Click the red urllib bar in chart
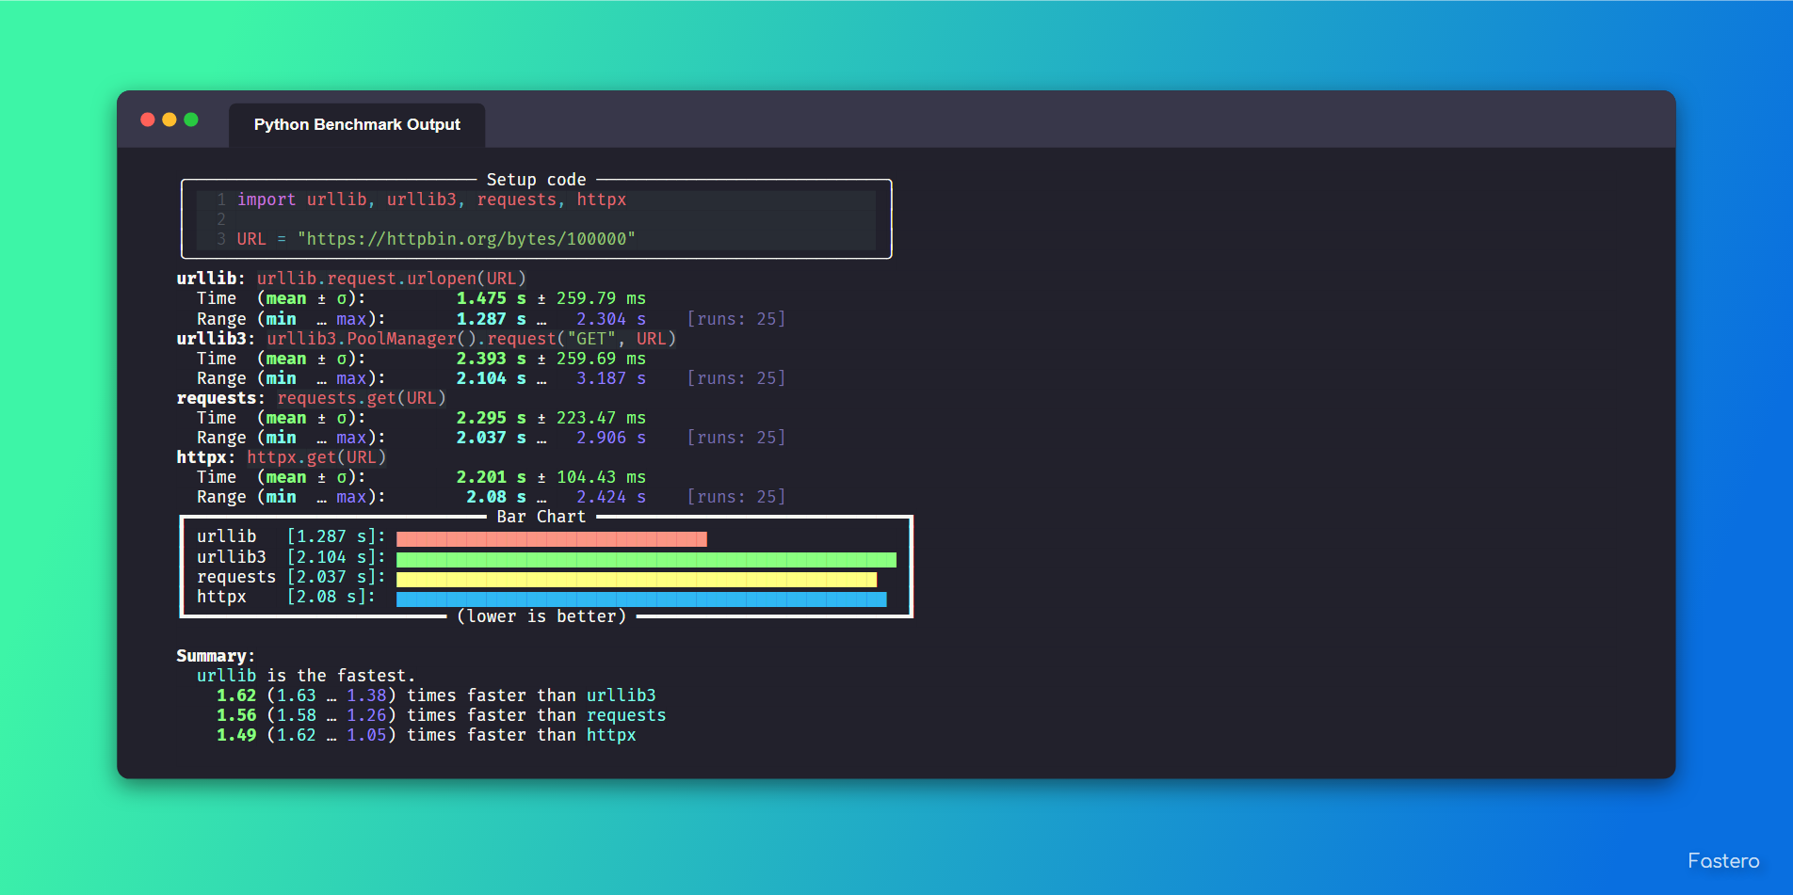The image size is (1793, 895). point(552,538)
